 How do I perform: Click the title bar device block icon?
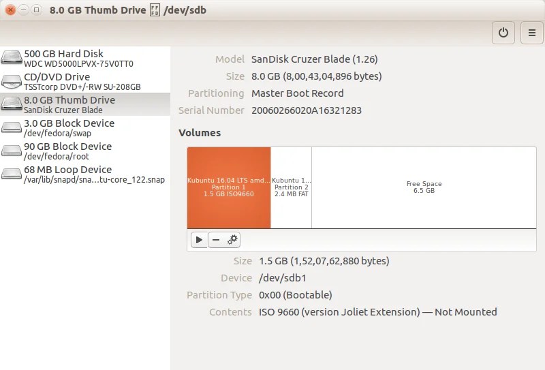[x=155, y=10]
